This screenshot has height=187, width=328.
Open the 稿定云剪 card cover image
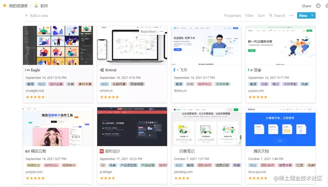pyautogui.click(x=58, y=126)
